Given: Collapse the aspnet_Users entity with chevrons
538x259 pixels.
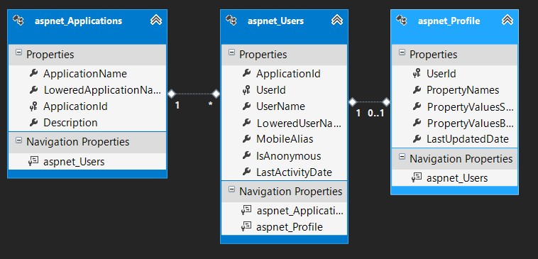Looking at the screenshot, I should pos(337,21).
